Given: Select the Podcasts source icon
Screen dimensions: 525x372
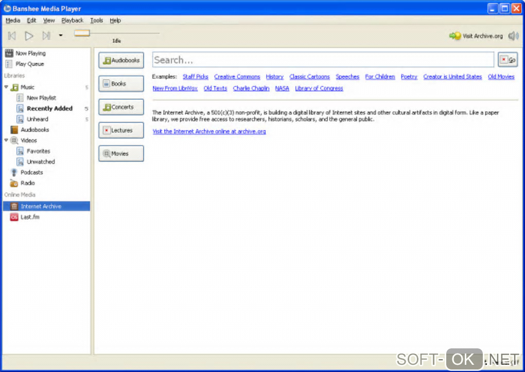Looking at the screenshot, I should [14, 173].
